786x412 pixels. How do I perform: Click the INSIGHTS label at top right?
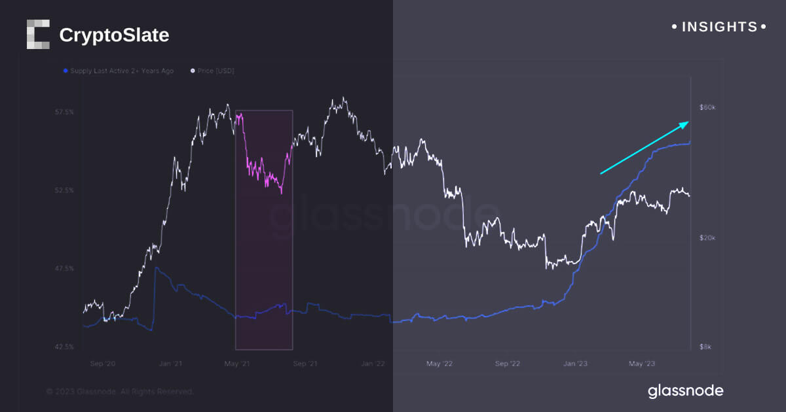pyautogui.click(x=719, y=27)
